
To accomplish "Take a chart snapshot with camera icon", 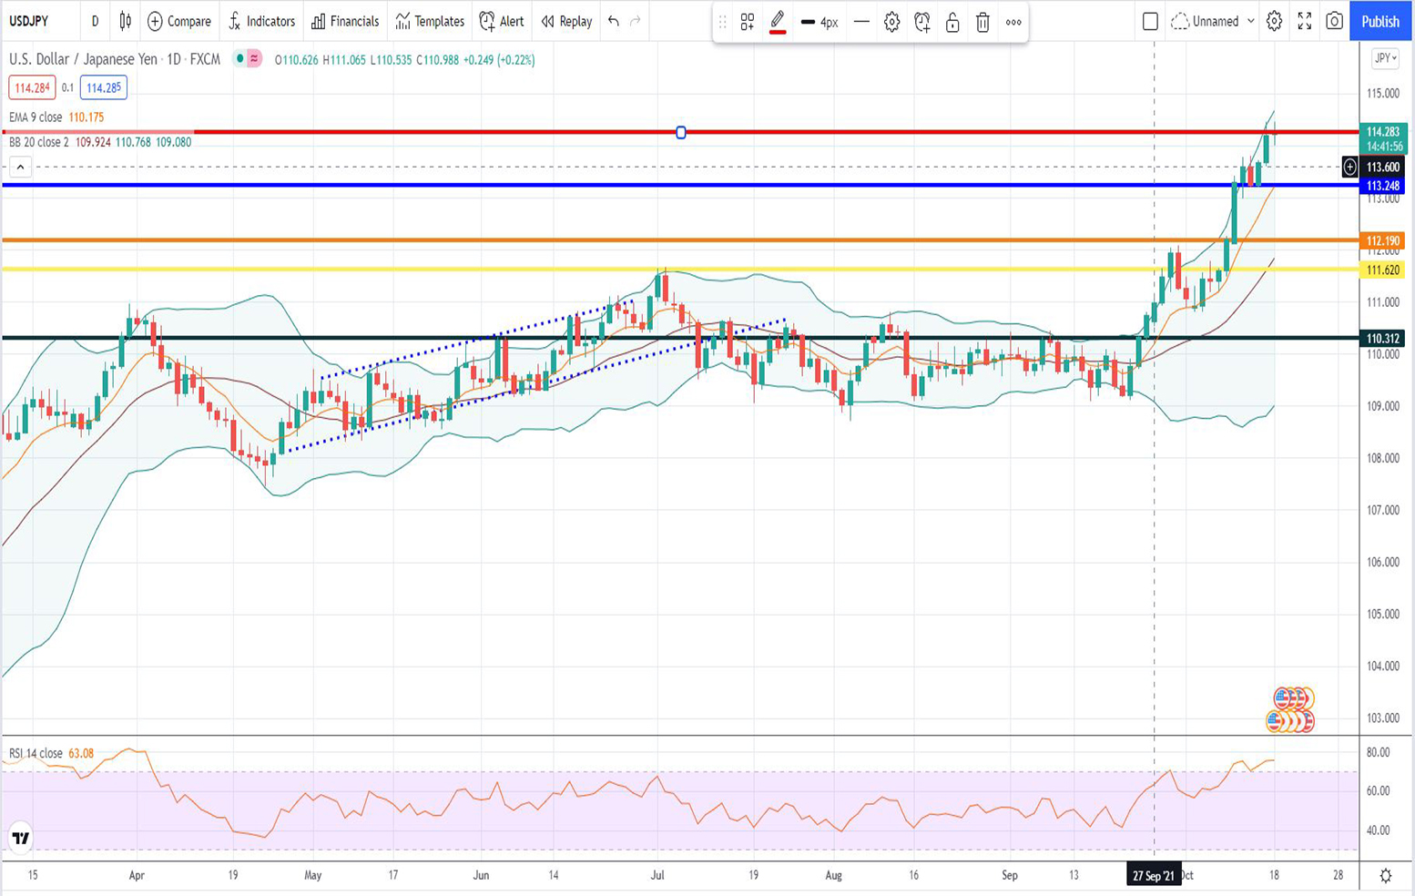I will click(x=1334, y=21).
